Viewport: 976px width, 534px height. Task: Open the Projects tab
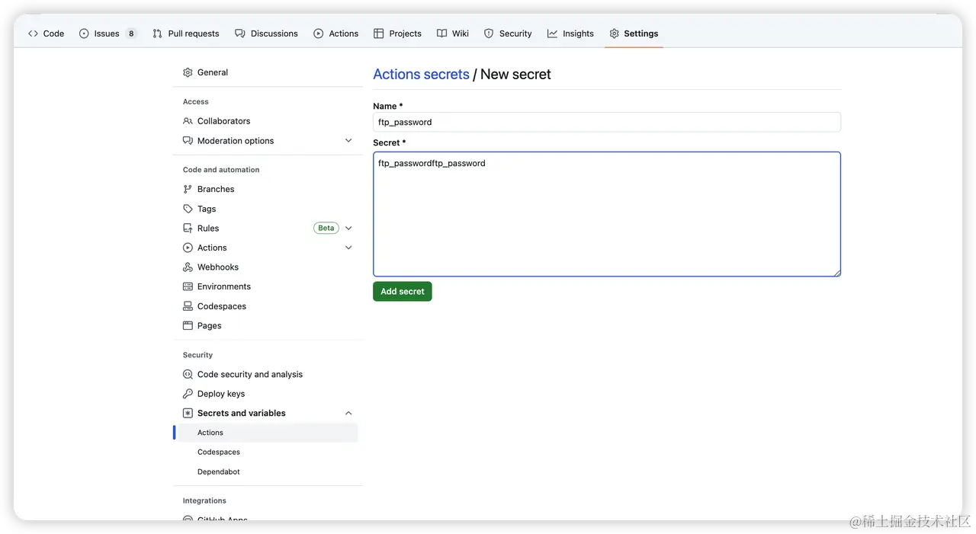coord(397,34)
